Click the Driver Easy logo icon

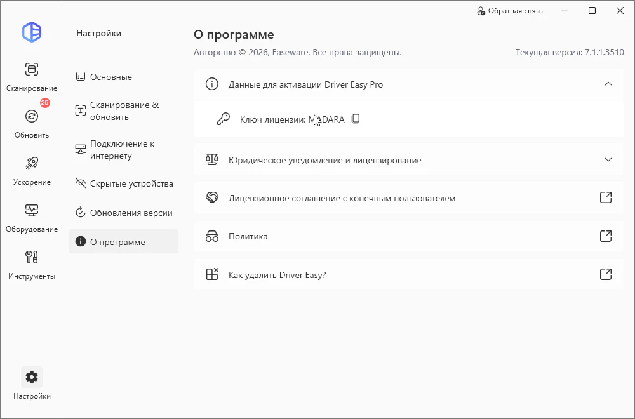pyautogui.click(x=32, y=32)
